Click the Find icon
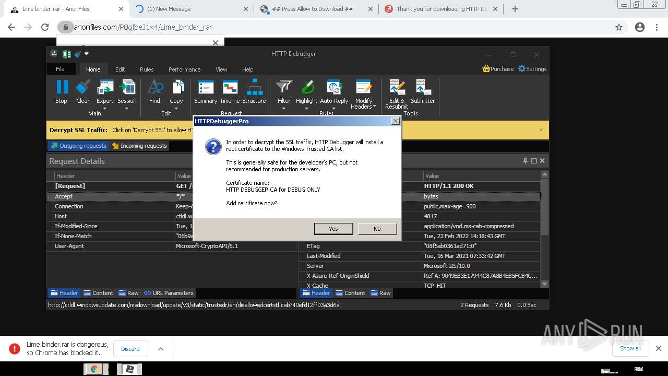Viewport: 668px width, 376px height. (x=155, y=87)
